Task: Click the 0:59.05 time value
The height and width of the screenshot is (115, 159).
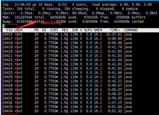Action: click(x=115, y=98)
